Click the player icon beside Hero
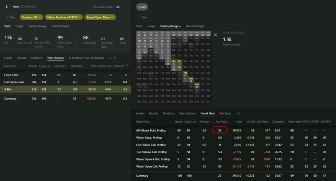The image size is (336, 181). [6, 7]
